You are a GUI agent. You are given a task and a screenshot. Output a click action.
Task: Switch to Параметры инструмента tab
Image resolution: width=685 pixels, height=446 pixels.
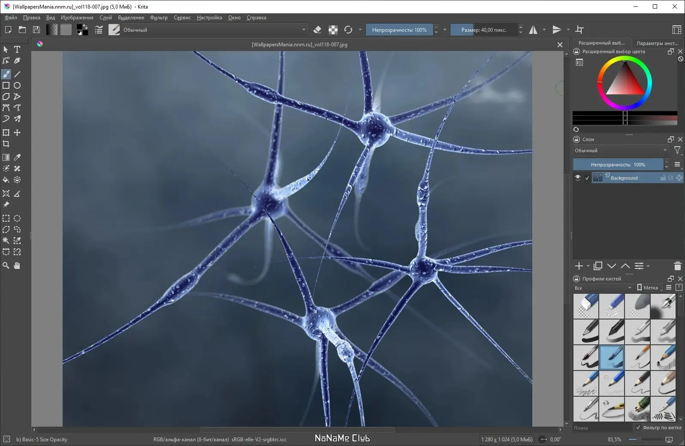[x=658, y=43]
